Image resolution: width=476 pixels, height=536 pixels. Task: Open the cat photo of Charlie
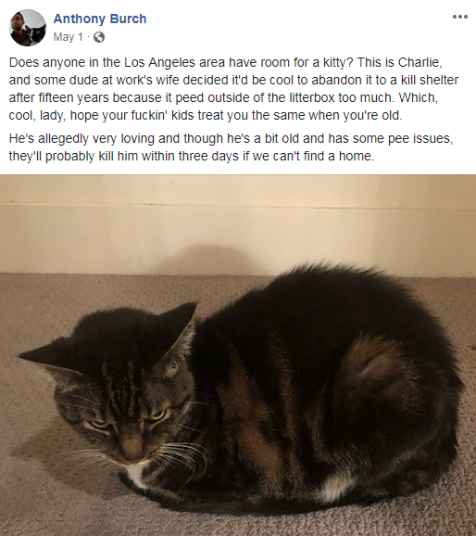[238, 355]
